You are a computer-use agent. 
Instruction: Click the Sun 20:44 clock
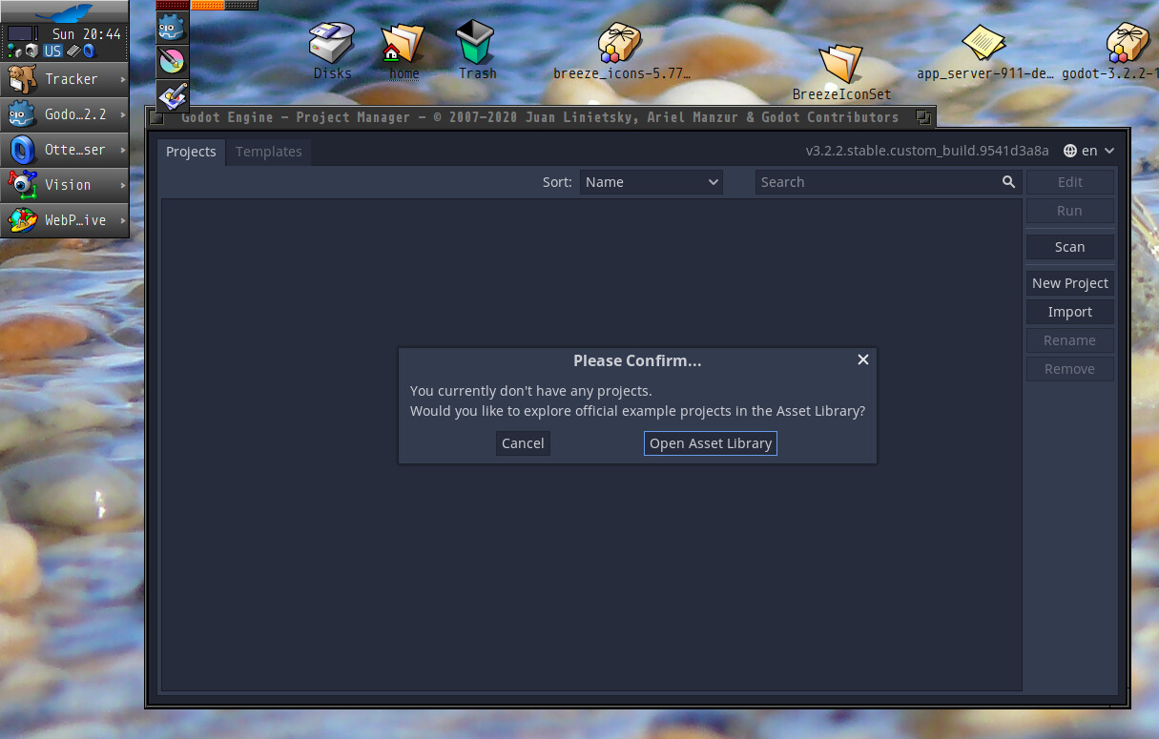click(x=86, y=34)
